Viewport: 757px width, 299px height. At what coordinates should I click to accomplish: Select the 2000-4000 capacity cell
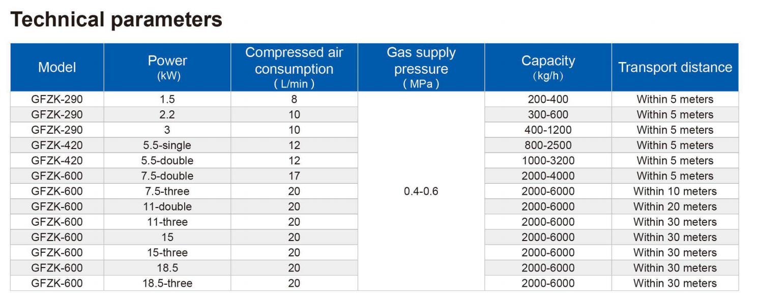[548, 176]
